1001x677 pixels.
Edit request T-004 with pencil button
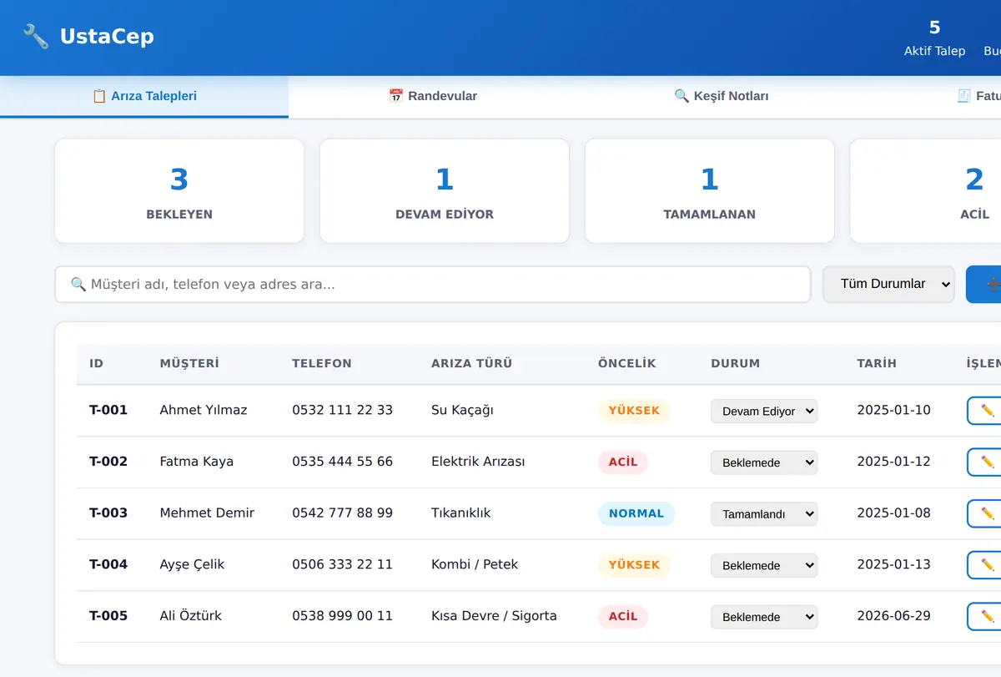[986, 565]
